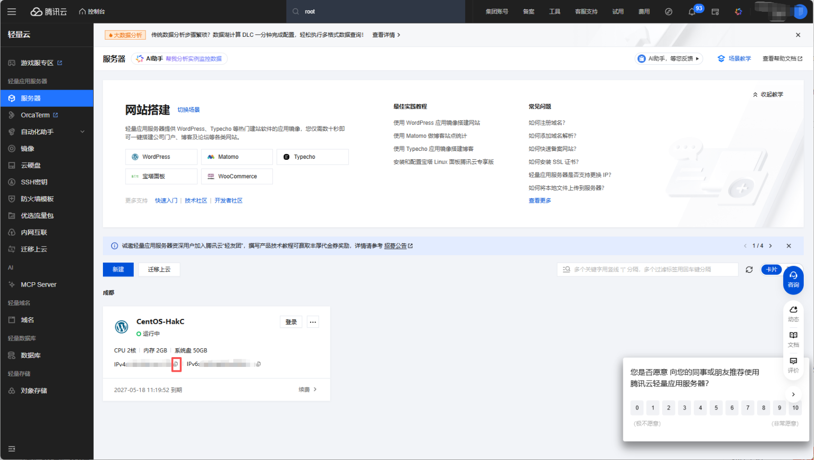This screenshot has height=460, width=814.
Task: Open the cloud shell window icon
Action: pos(715,12)
